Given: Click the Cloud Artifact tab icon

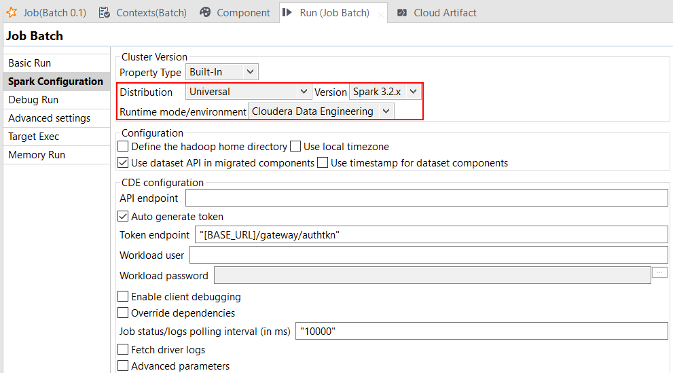Looking at the screenshot, I should pos(402,12).
